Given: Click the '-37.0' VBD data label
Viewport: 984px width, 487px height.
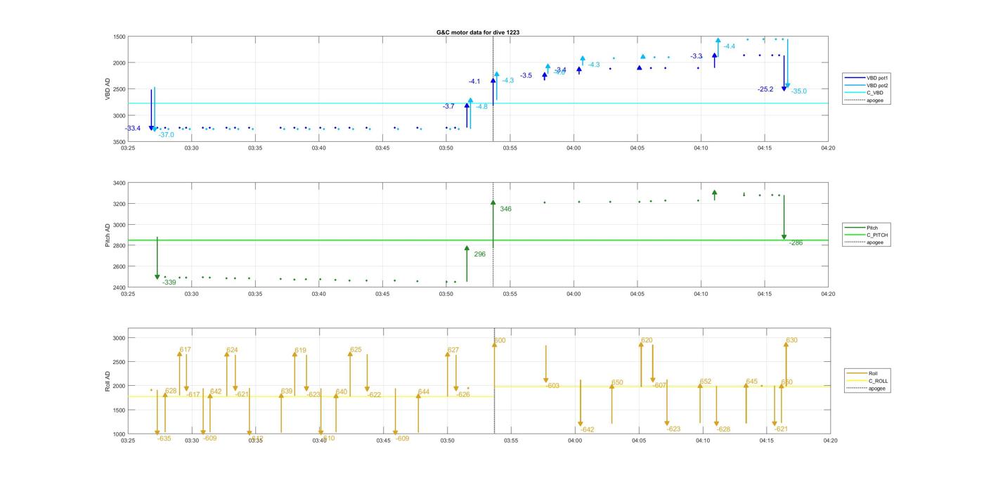Looking at the screenshot, I should 166,135.
